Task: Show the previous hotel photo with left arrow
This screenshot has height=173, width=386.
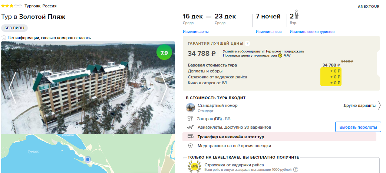Action: pyautogui.click(x=13, y=88)
